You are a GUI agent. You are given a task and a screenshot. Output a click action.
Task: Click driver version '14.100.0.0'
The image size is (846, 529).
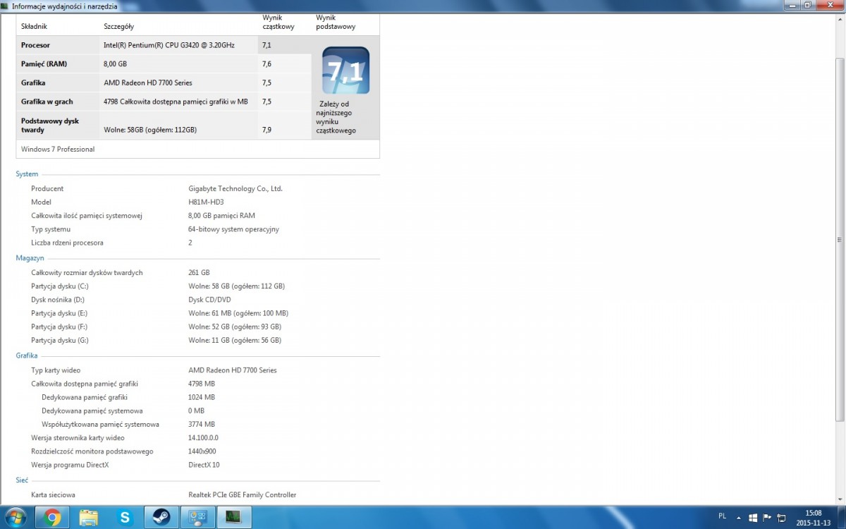pos(203,438)
